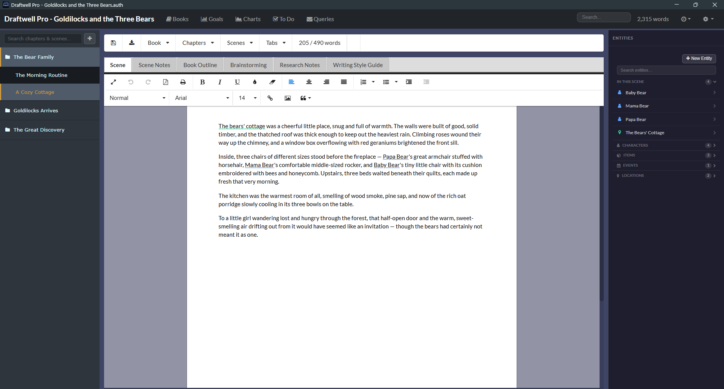Align text center

pyautogui.click(x=309, y=82)
